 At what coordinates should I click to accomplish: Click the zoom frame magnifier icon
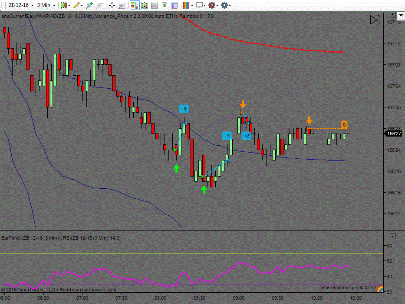tap(122, 5)
